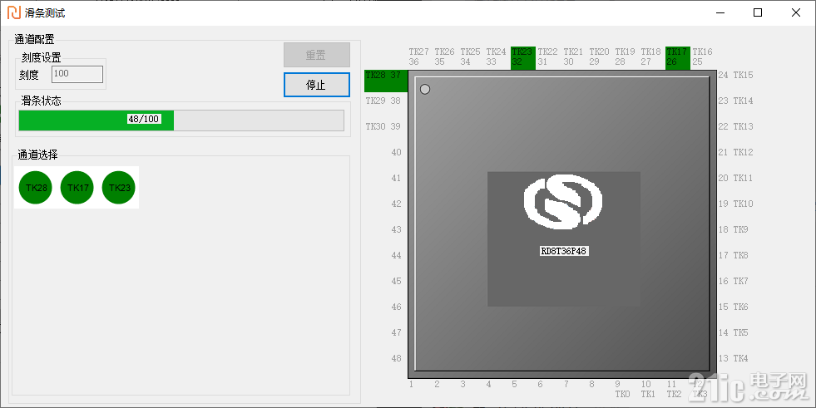Click the 48/100 slider progress bar
Screen dimensions: 816x408
click(181, 120)
